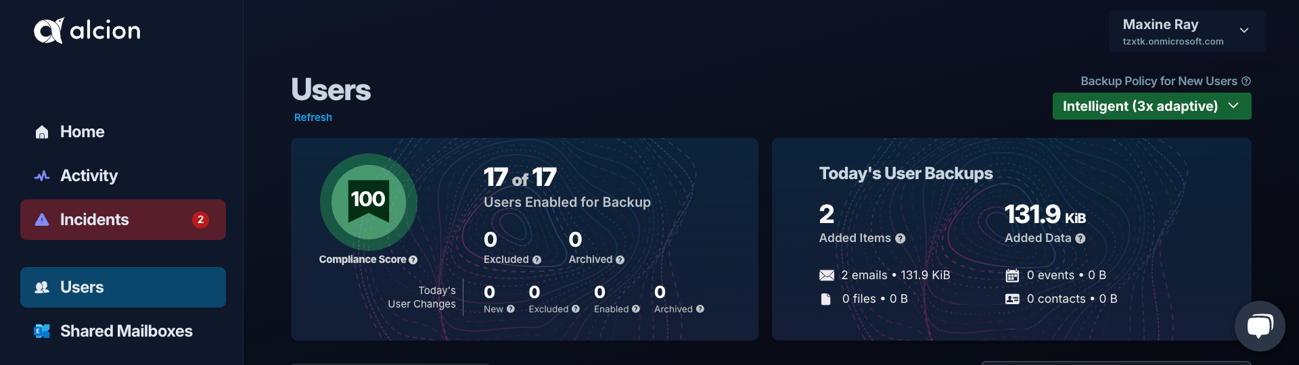Screen dimensions: 1299x365
Task: Click the help icon beside Added Items
Action: point(901,239)
